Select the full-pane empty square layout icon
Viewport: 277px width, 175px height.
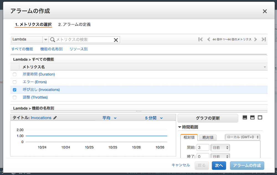260,118
